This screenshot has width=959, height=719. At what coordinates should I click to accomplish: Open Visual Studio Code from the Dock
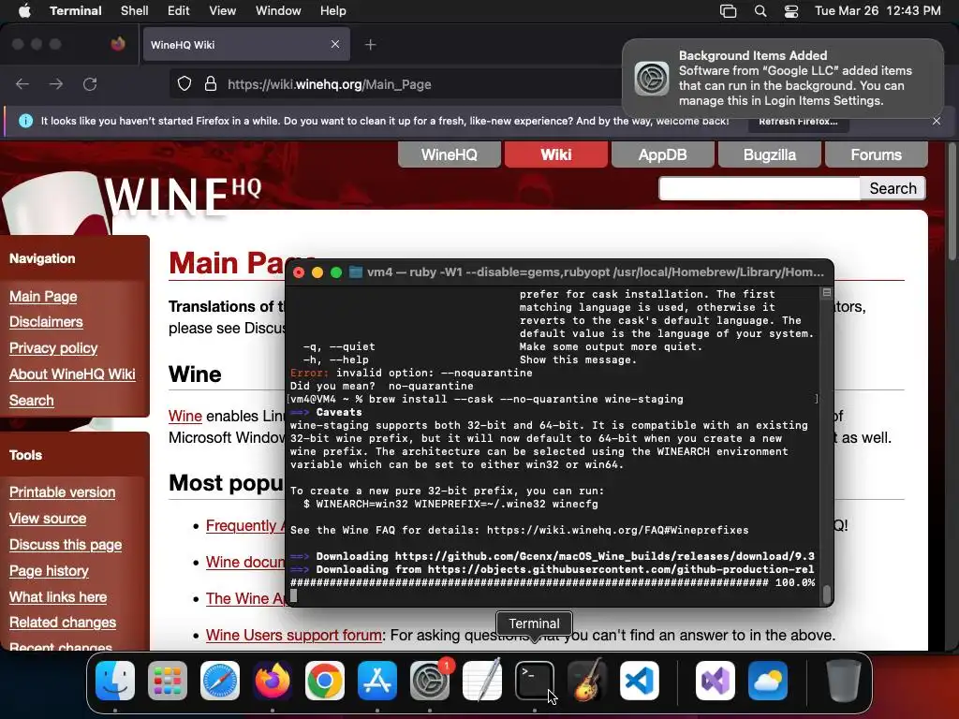(x=640, y=681)
